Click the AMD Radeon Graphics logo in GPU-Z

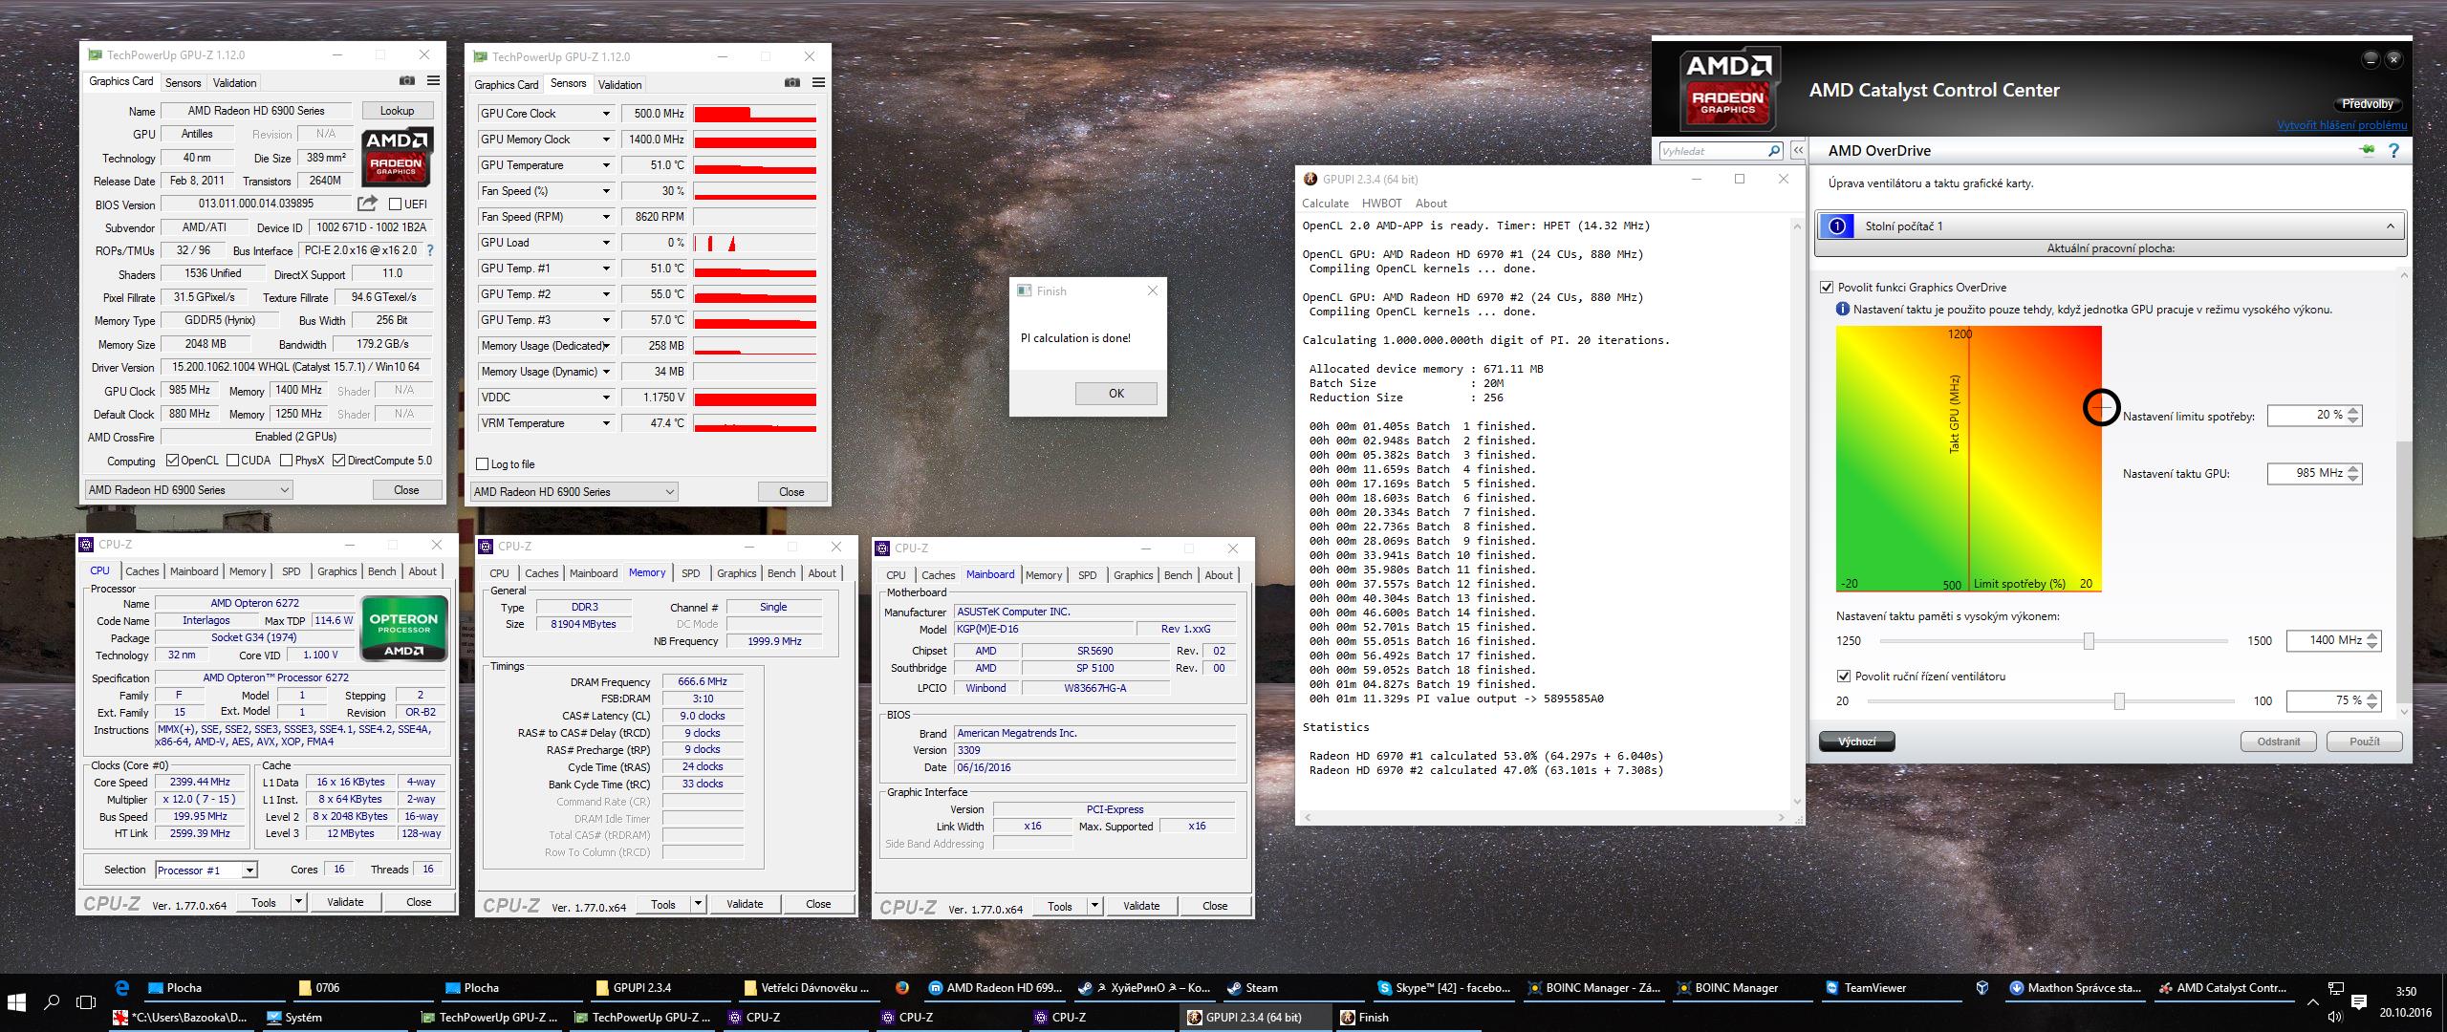pyautogui.click(x=397, y=157)
